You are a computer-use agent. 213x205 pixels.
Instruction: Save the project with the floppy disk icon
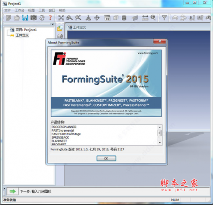pyautogui.click(x=25, y=18)
